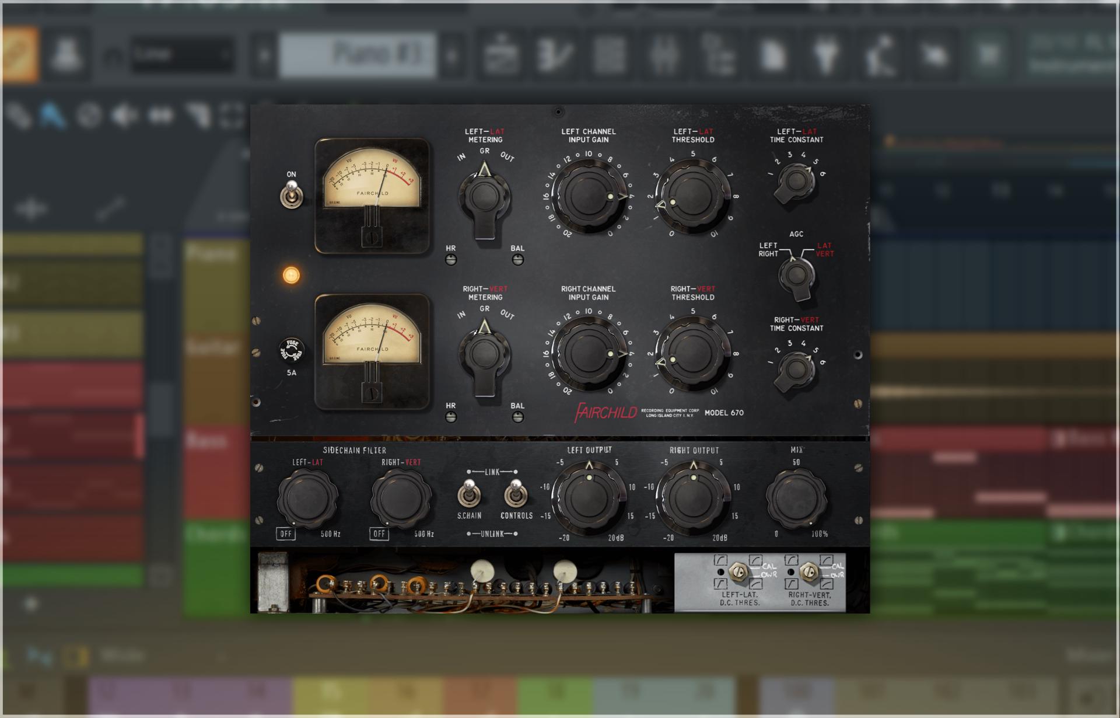Viewport: 1120px width, 718px height.
Task: Click position 1 on Left-Lat Time Constant
Action: click(x=771, y=174)
